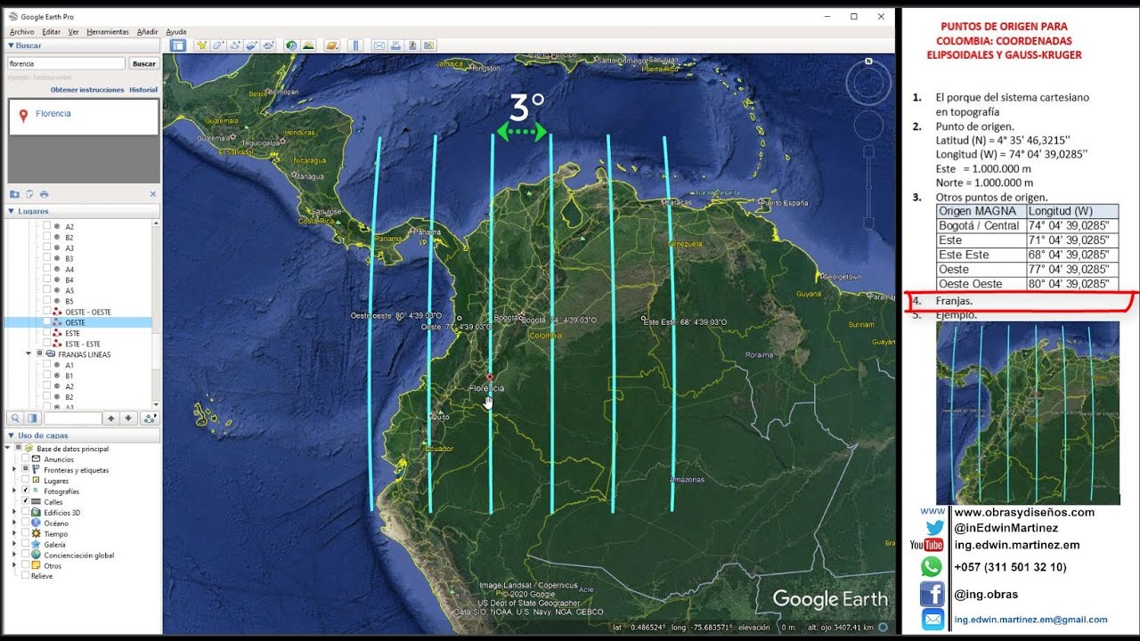
Task: Add an image overlay from the toolbar
Action: pos(252,45)
